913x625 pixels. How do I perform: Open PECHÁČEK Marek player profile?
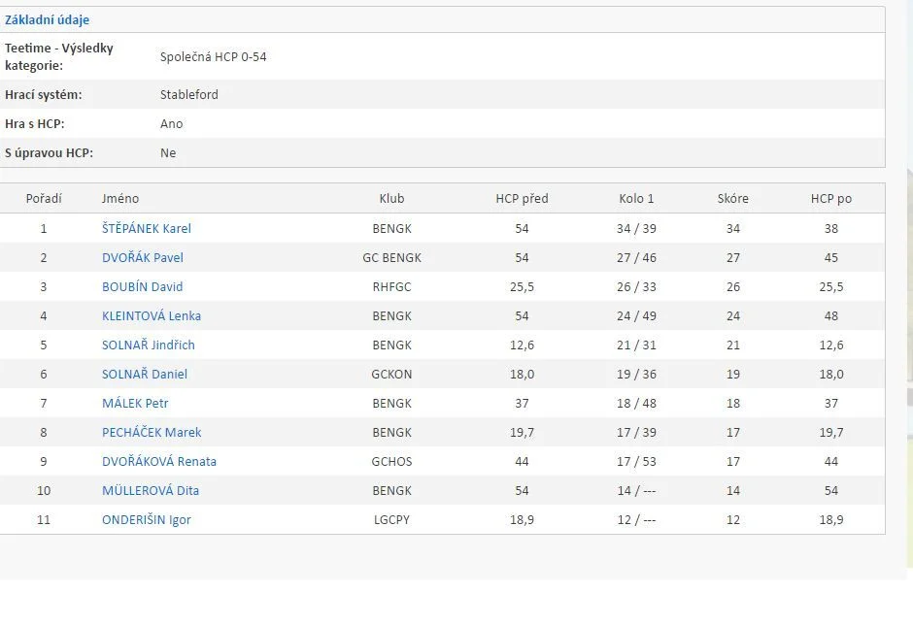152,432
